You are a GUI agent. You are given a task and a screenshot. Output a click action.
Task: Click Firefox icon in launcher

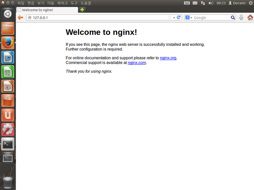point(8,43)
